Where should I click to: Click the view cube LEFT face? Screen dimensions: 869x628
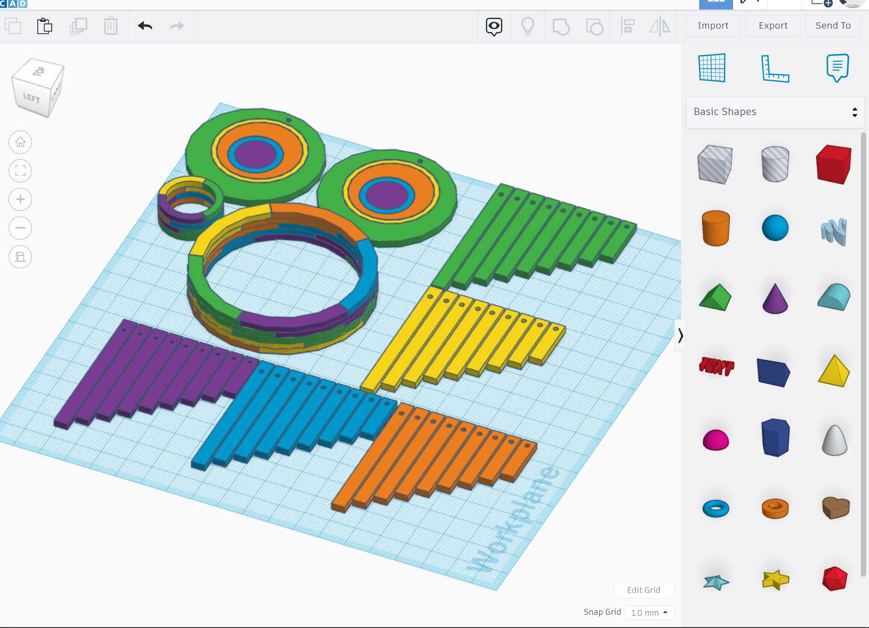31,97
